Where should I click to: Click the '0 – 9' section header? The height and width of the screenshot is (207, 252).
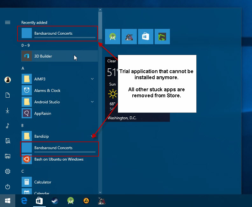[x=25, y=45]
